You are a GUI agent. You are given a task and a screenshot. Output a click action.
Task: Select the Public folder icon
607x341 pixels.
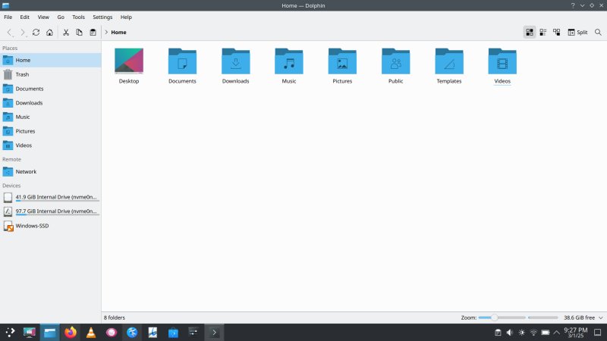395,61
